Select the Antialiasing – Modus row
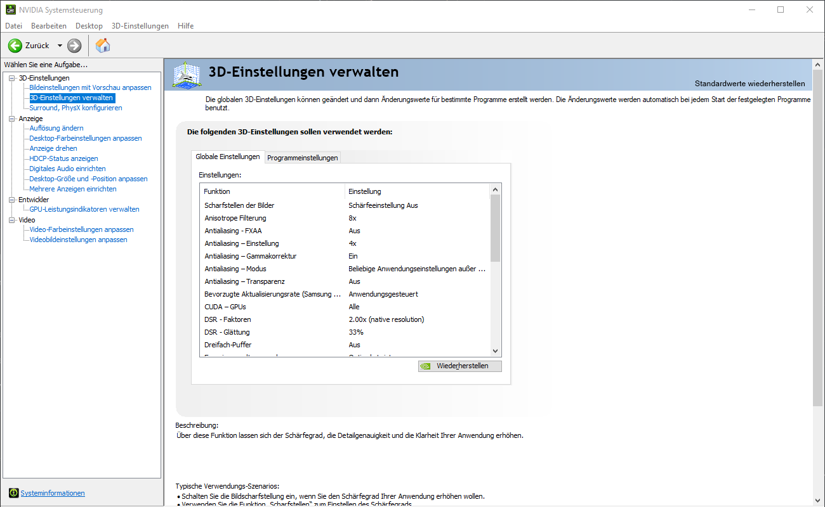The image size is (825, 507). coord(345,269)
